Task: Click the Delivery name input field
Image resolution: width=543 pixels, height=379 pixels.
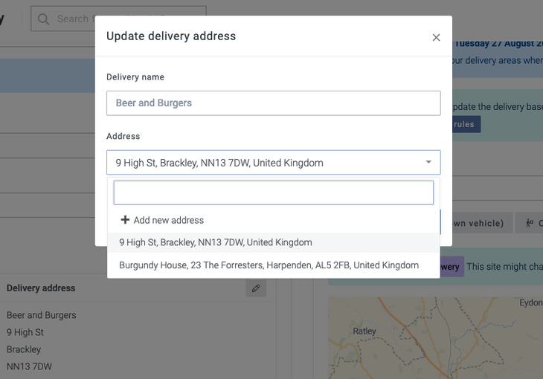Action: pyautogui.click(x=273, y=103)
